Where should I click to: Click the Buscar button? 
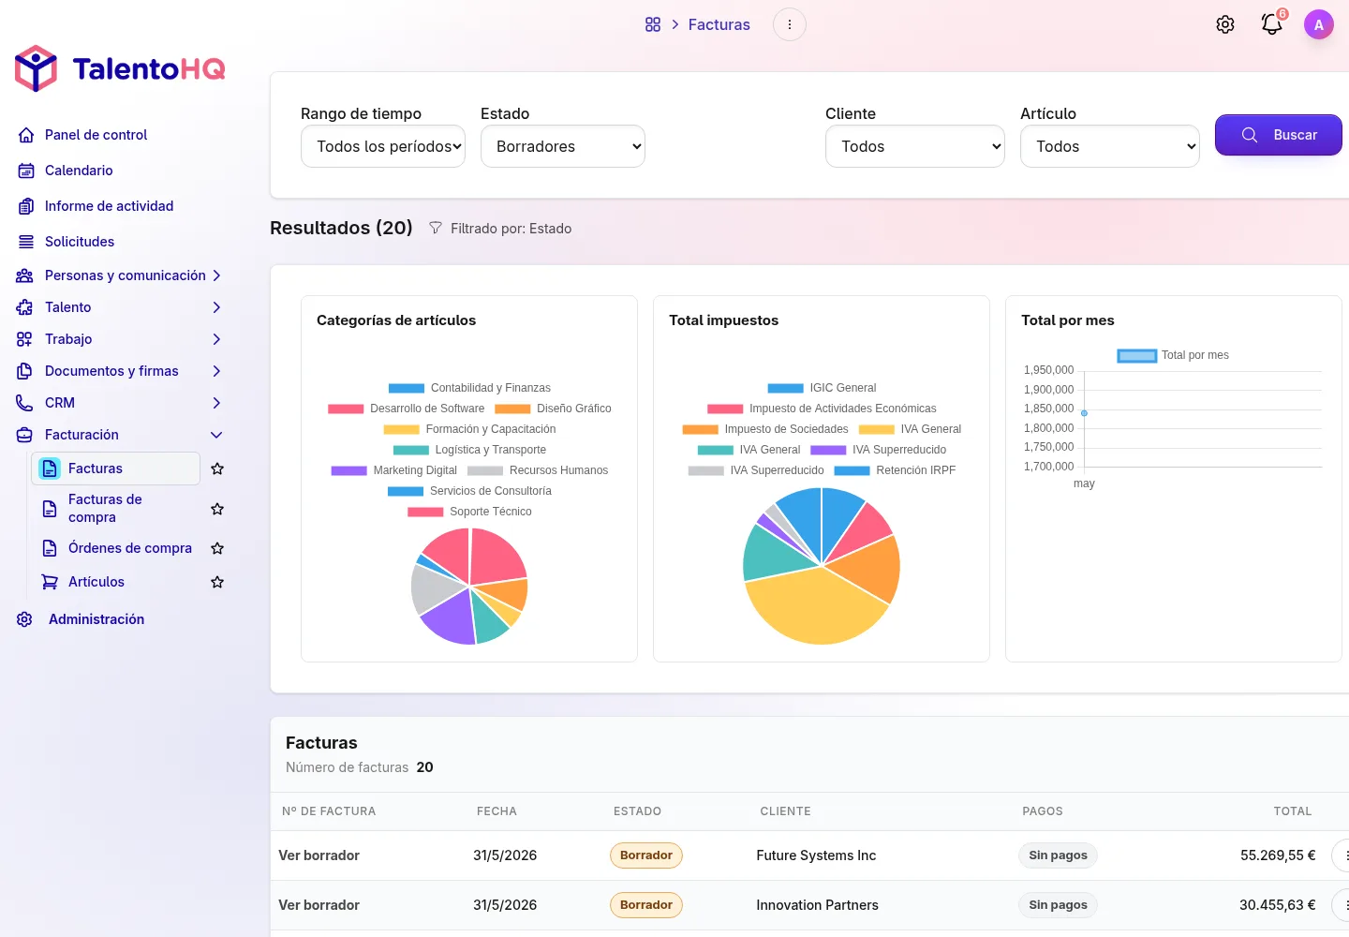pyautogui.click(x=1279, y=135)
